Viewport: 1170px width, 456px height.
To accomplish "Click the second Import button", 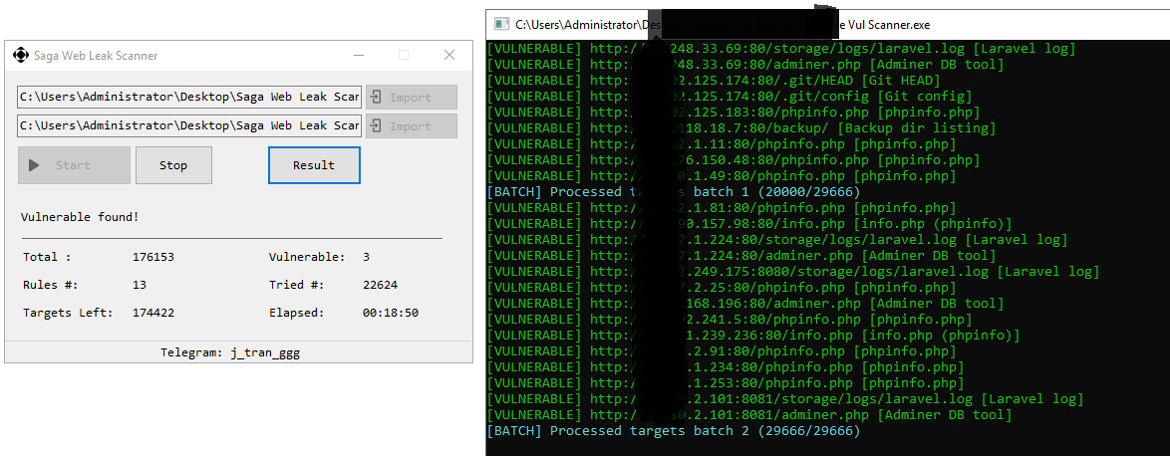I will [x=412, y=125].
